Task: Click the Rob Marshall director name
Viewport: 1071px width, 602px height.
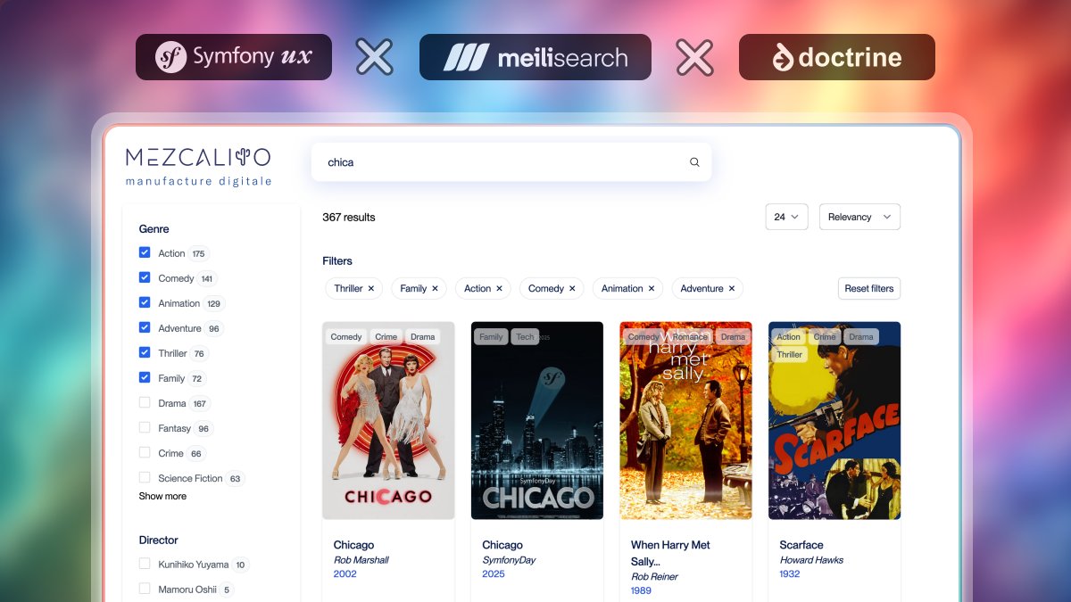Action: point(361,560)
